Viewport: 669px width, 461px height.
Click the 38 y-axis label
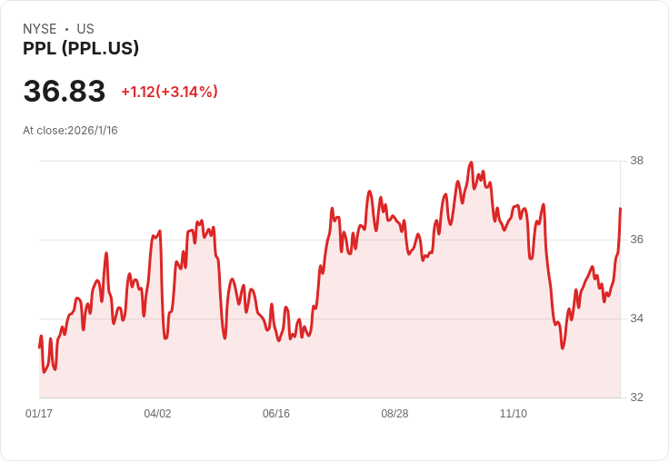(x=636, y=162)
